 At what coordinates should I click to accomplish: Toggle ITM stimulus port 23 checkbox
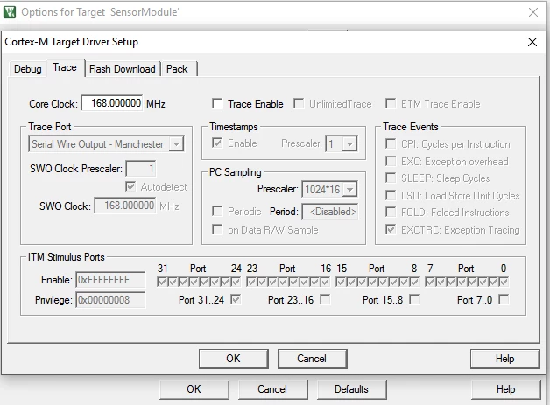(x=251, y=282)
